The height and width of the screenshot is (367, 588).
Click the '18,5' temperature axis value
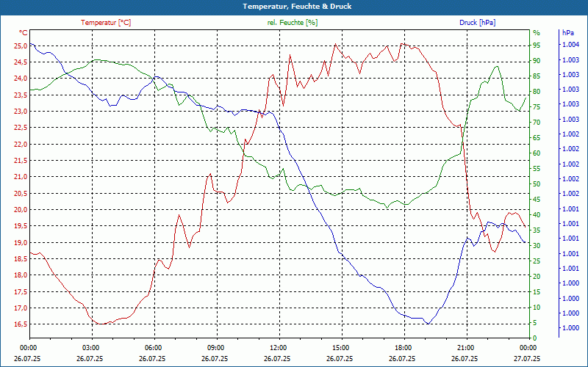(21, 259)
